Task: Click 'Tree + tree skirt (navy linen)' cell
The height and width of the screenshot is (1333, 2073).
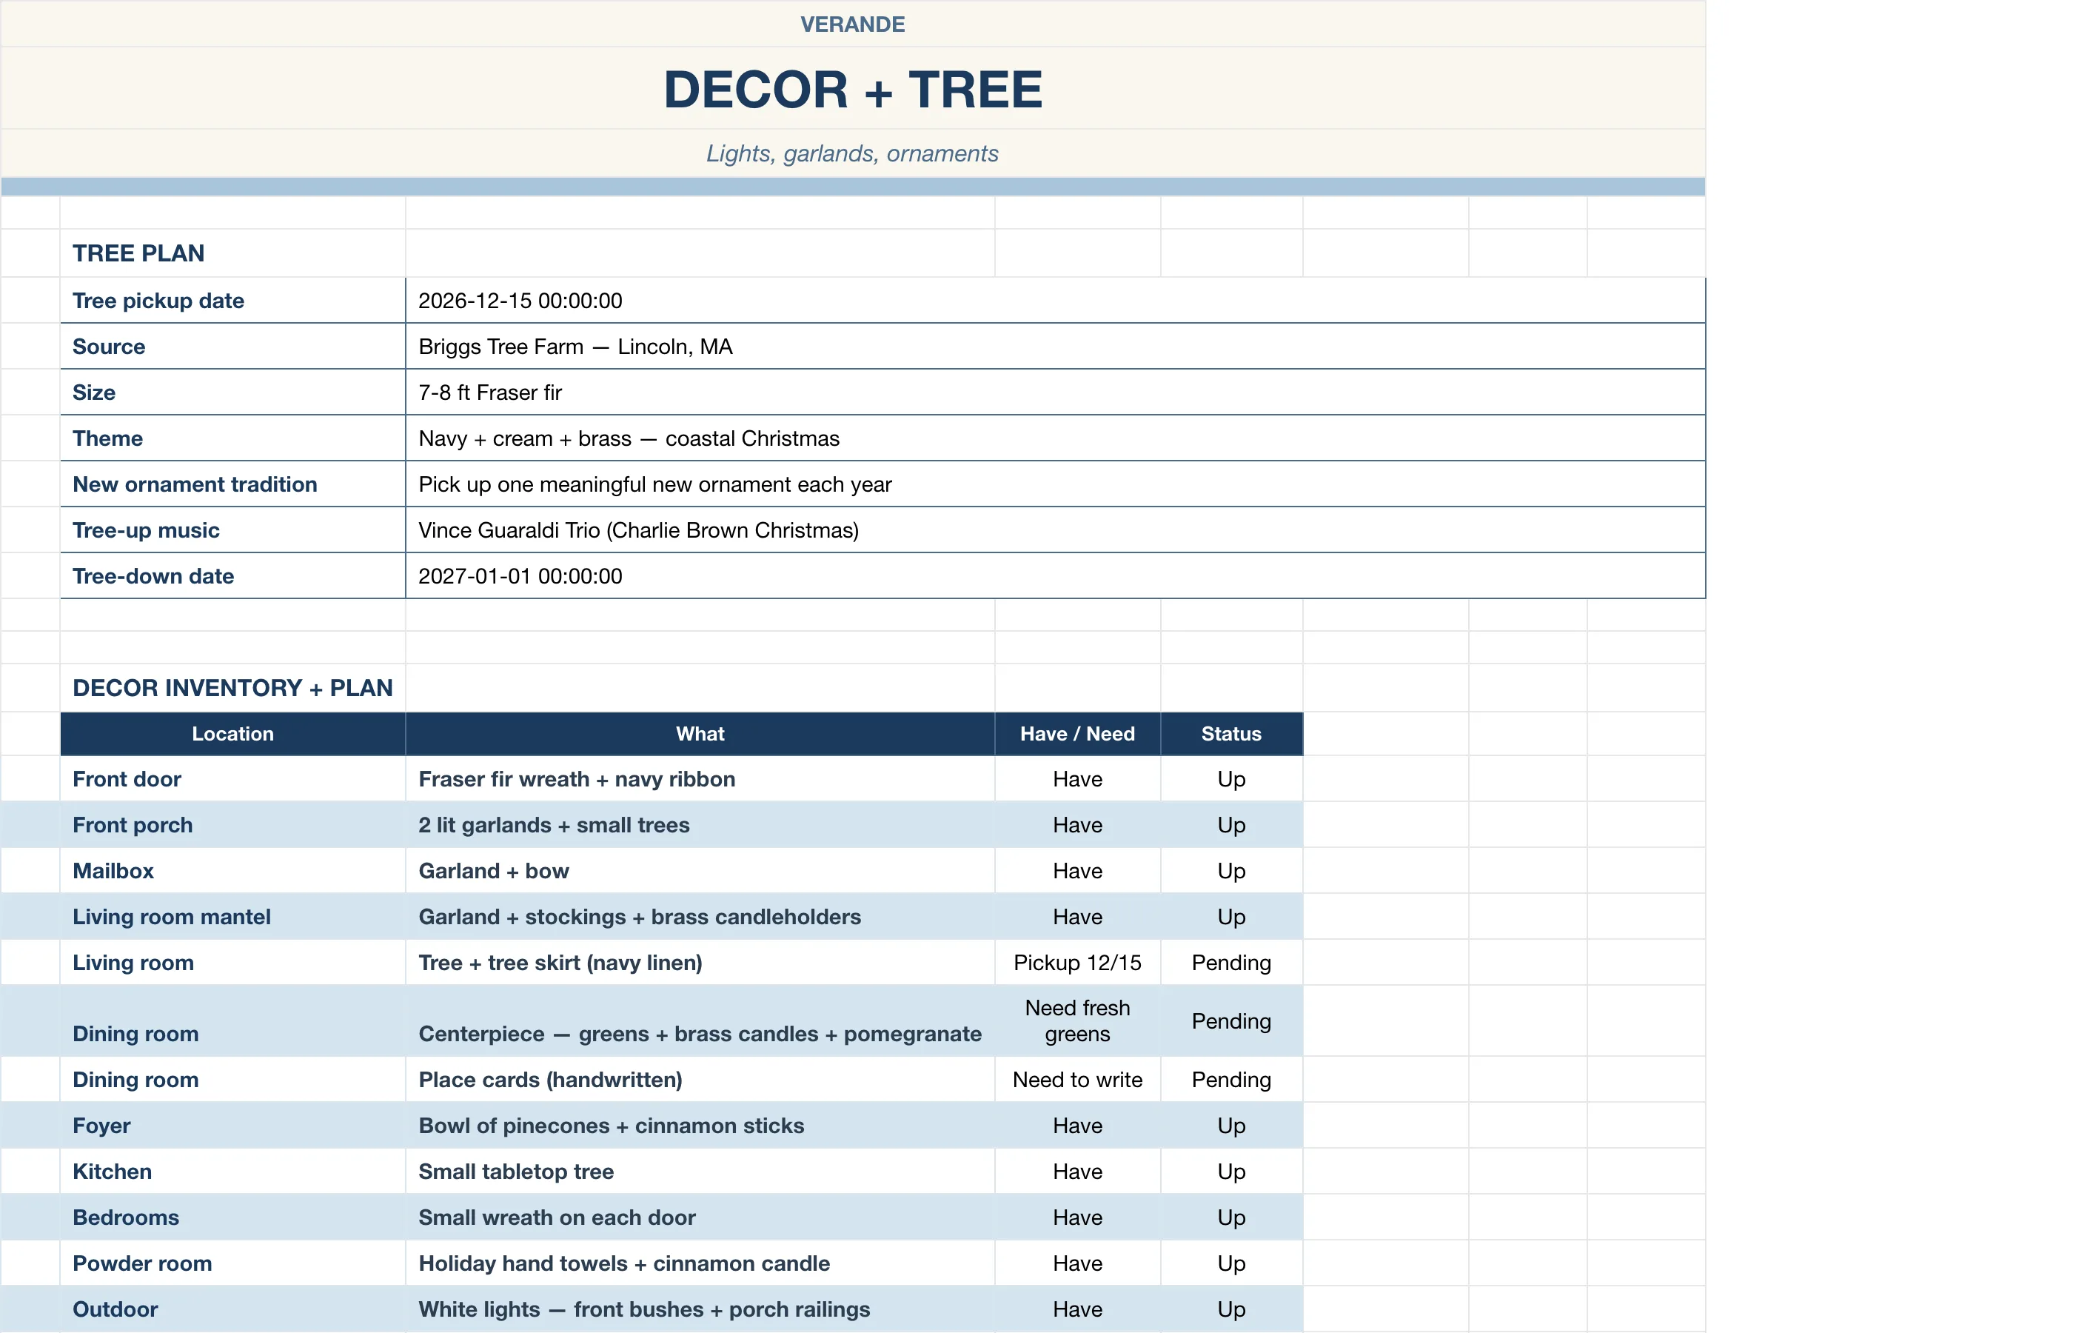Action: tap(700, 963)
